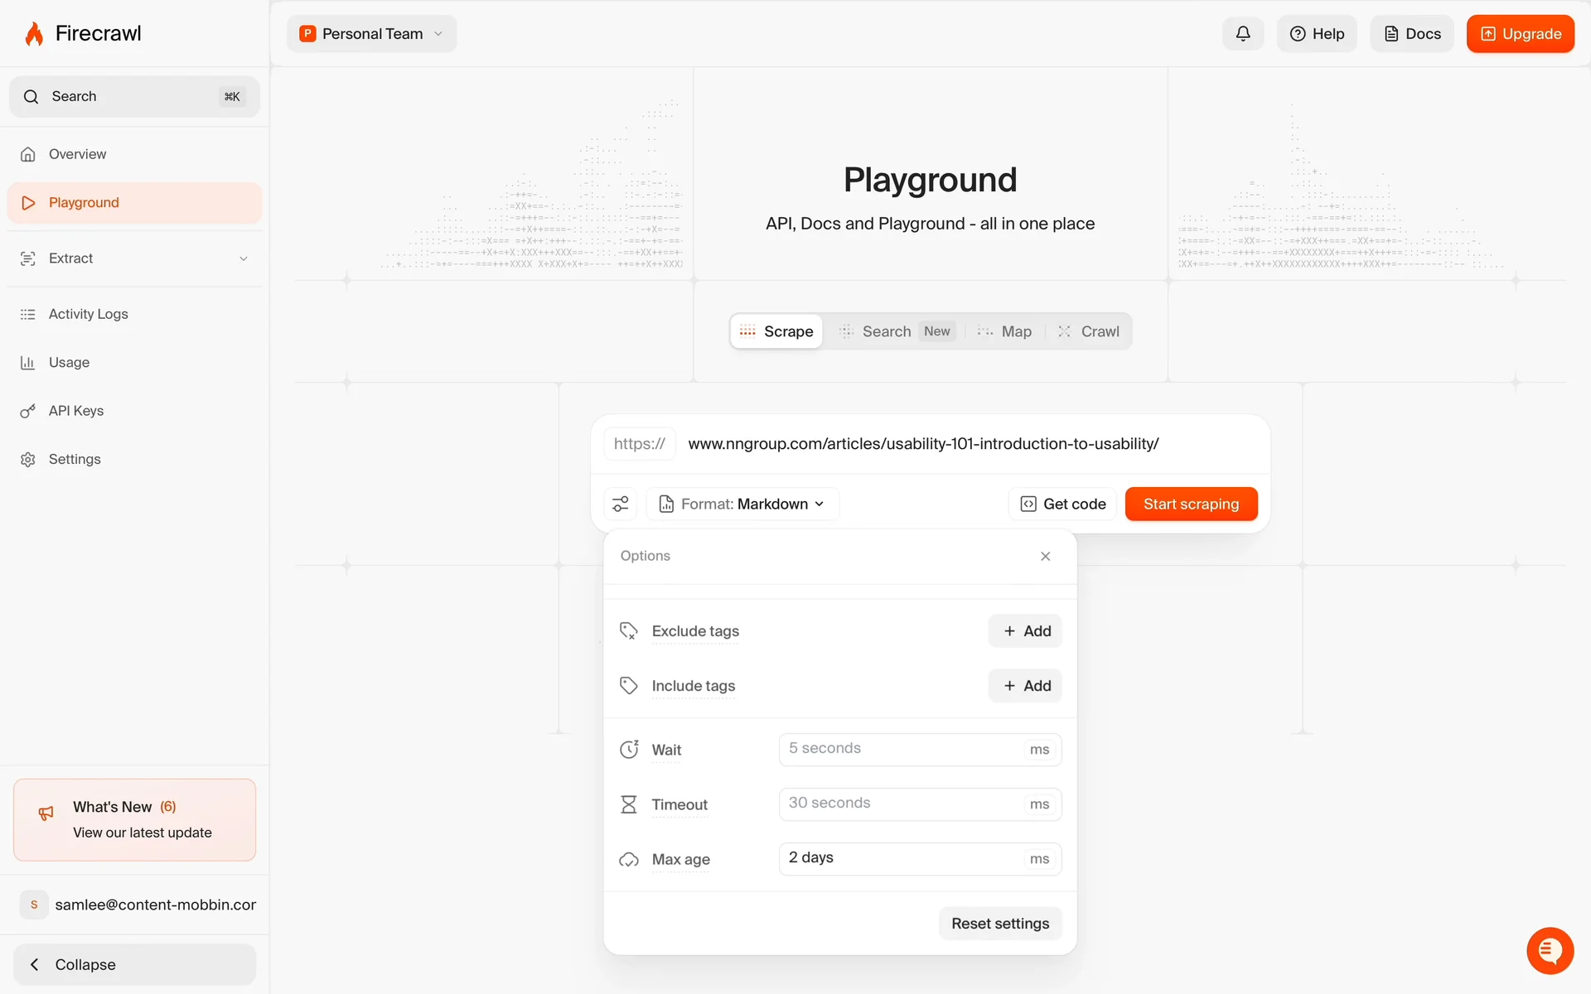Go to Usage statistics page
This screenshot has height=994, width=1591.
tap(69, 362)
